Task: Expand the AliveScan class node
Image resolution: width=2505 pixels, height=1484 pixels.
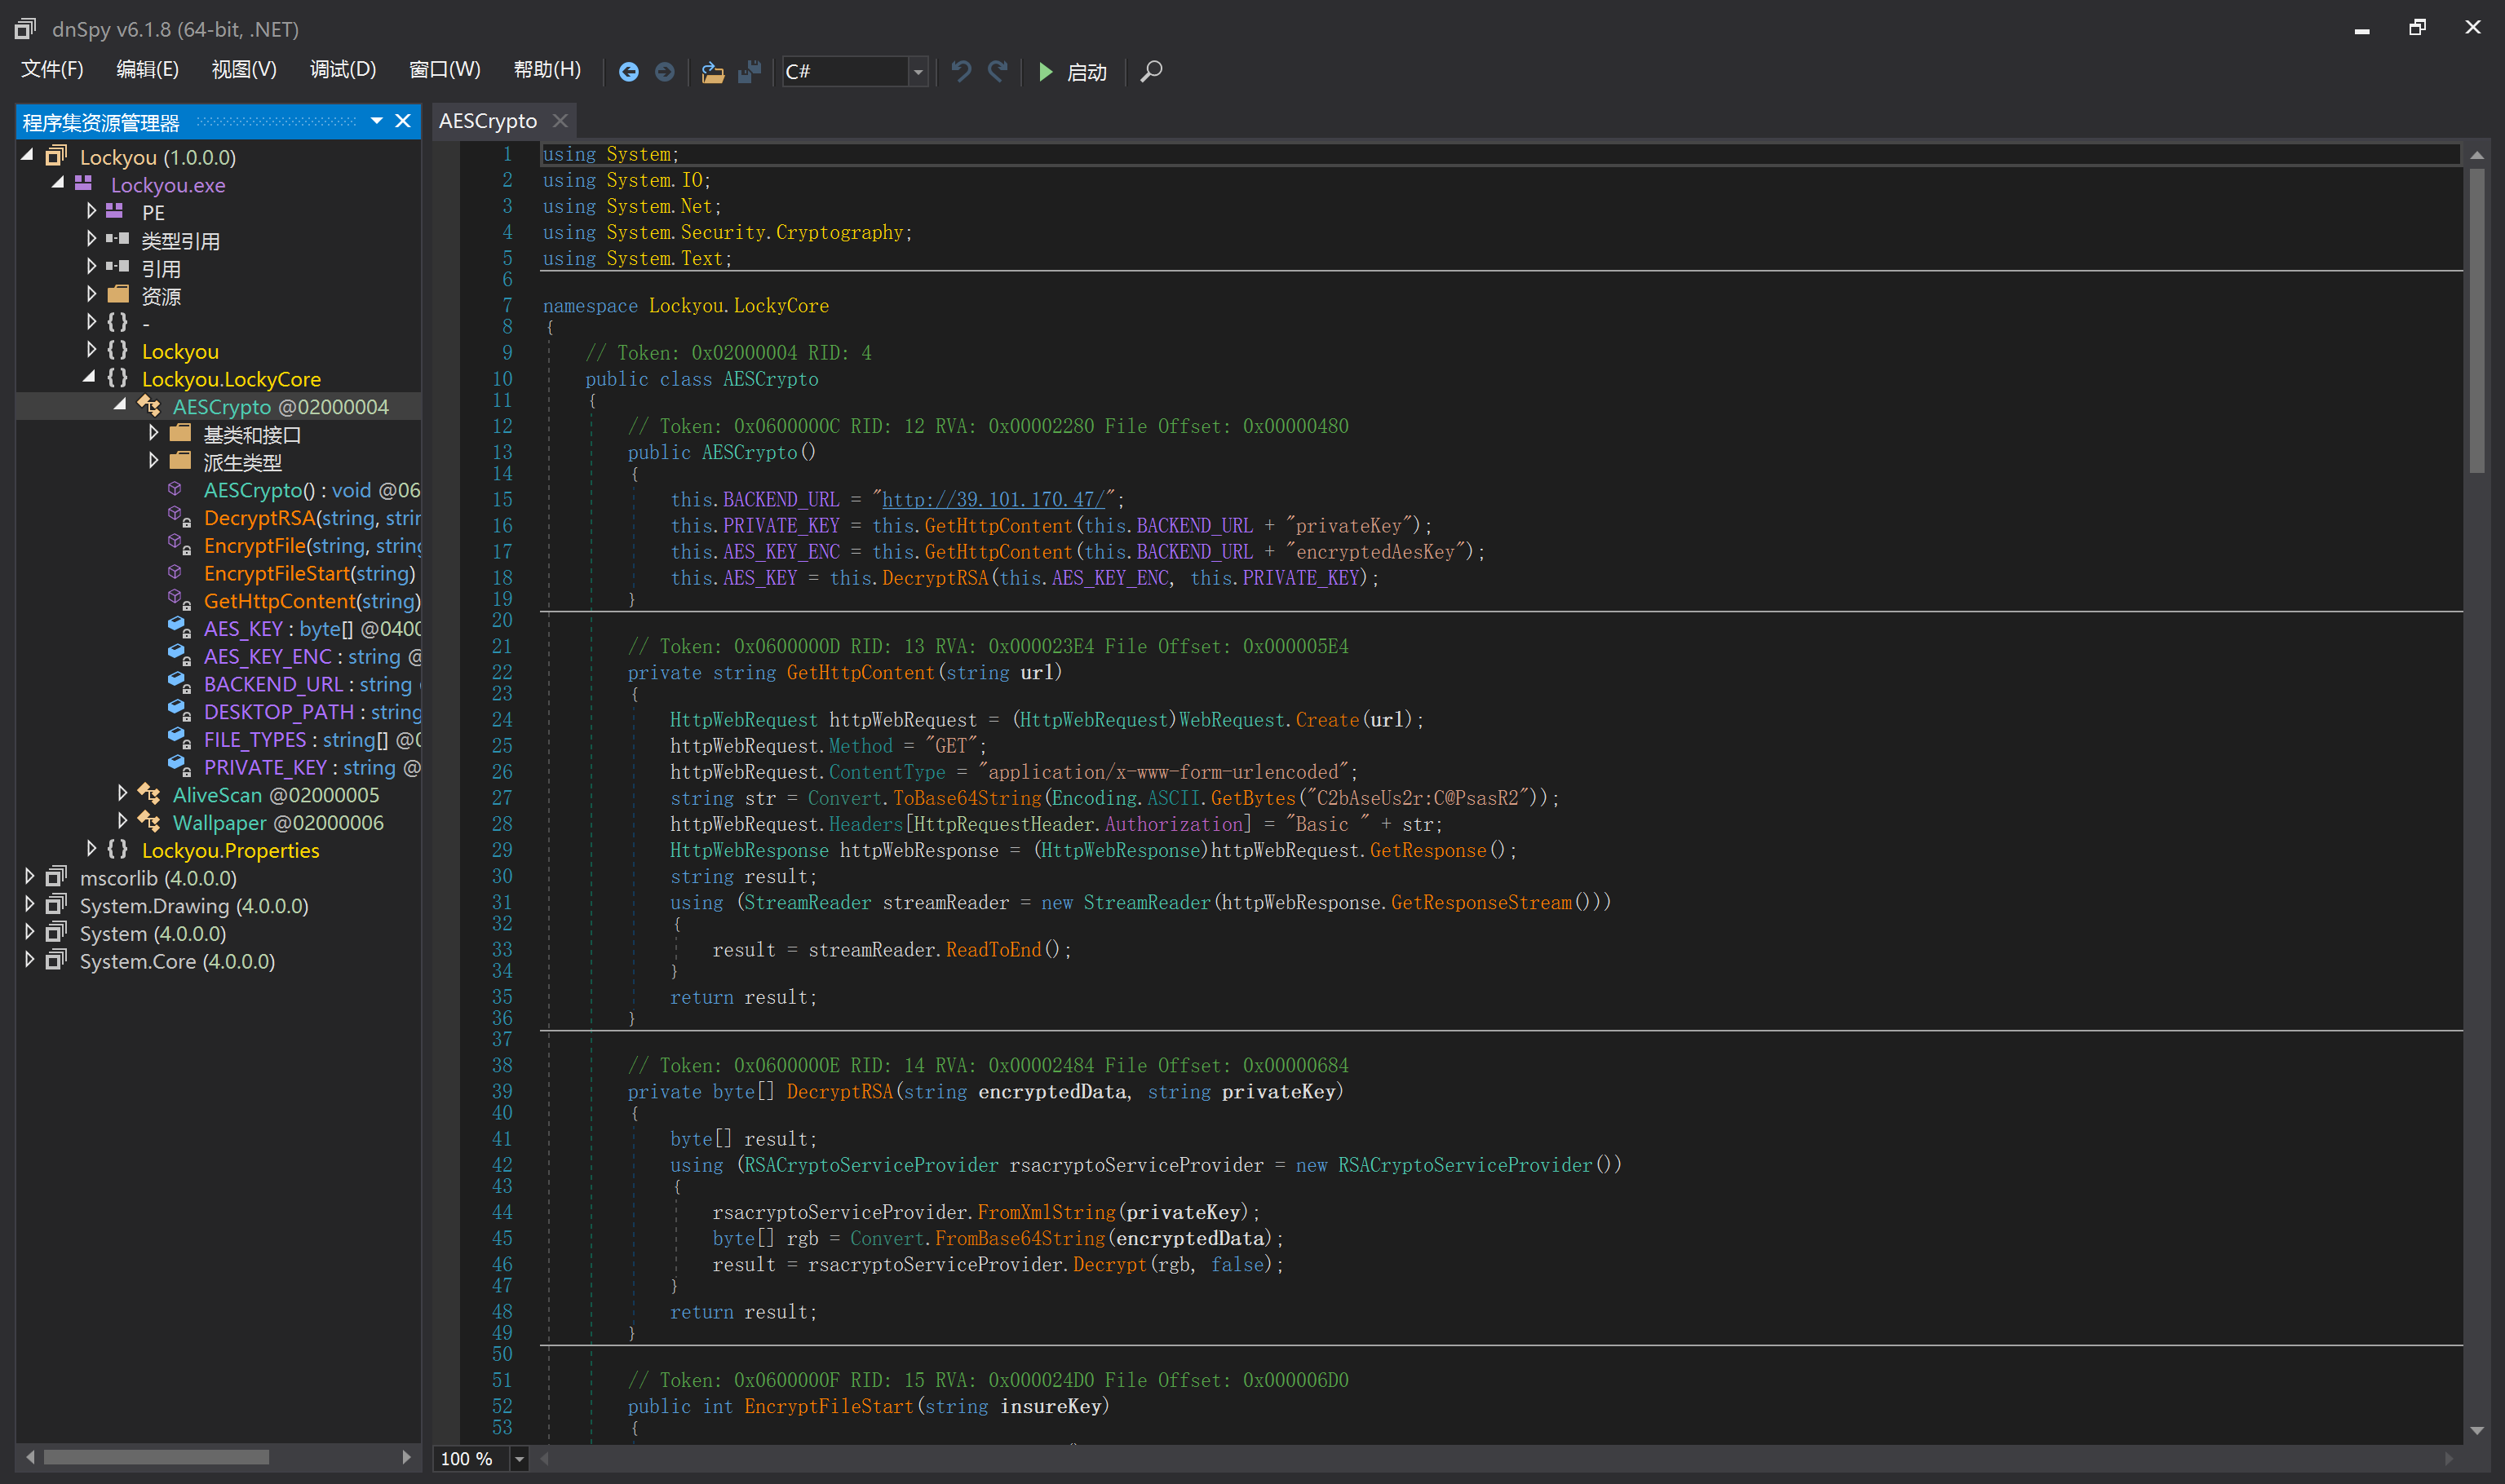Action: pyautogui.click(x=122, y=793)
